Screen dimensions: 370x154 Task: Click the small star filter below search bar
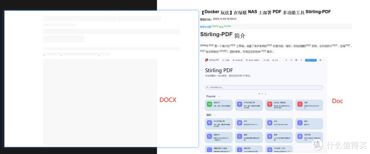coord(259,94)
